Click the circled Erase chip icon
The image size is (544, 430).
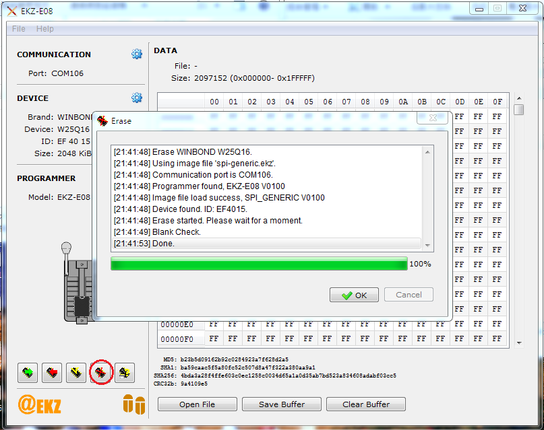coord(100,371)
